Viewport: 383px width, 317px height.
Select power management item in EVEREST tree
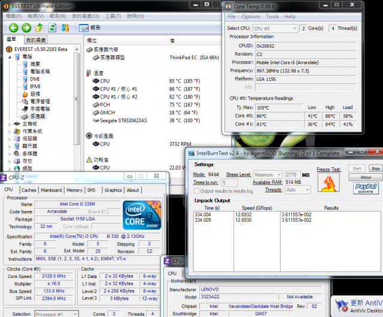point(36,101)
